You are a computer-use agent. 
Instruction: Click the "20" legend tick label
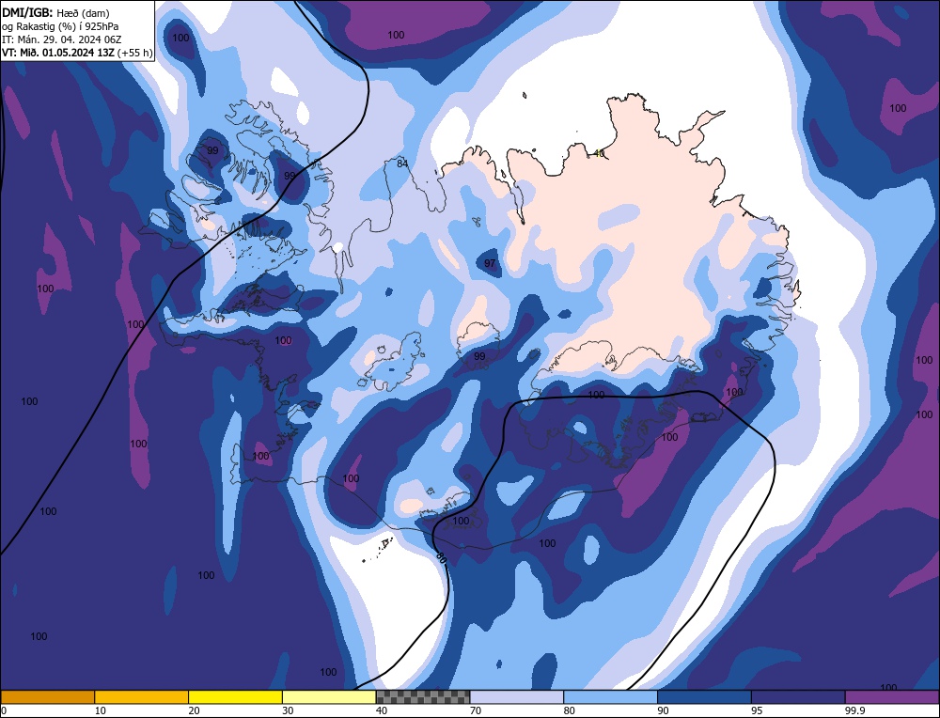pyautogui.click(x=195, y=710)
